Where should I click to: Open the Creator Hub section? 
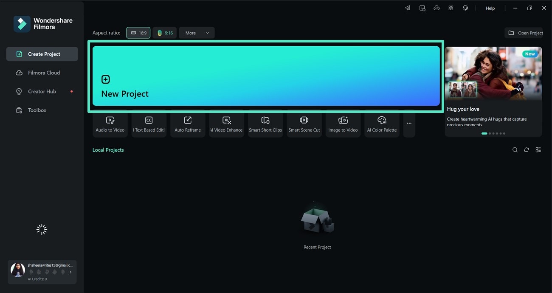click(42, 91)
